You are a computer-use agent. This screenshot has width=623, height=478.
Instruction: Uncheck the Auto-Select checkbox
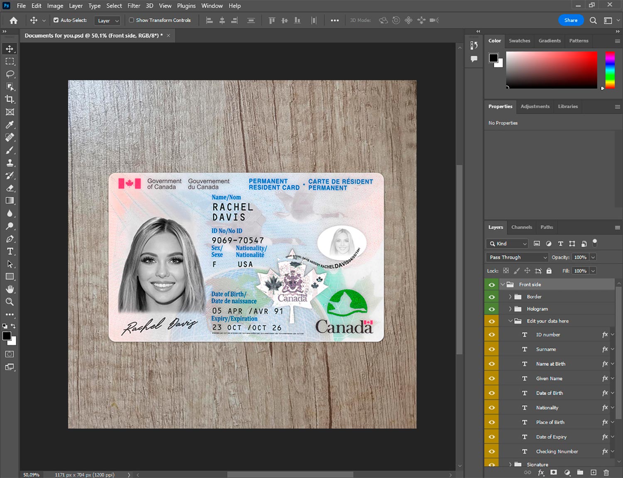click(56, 20)
